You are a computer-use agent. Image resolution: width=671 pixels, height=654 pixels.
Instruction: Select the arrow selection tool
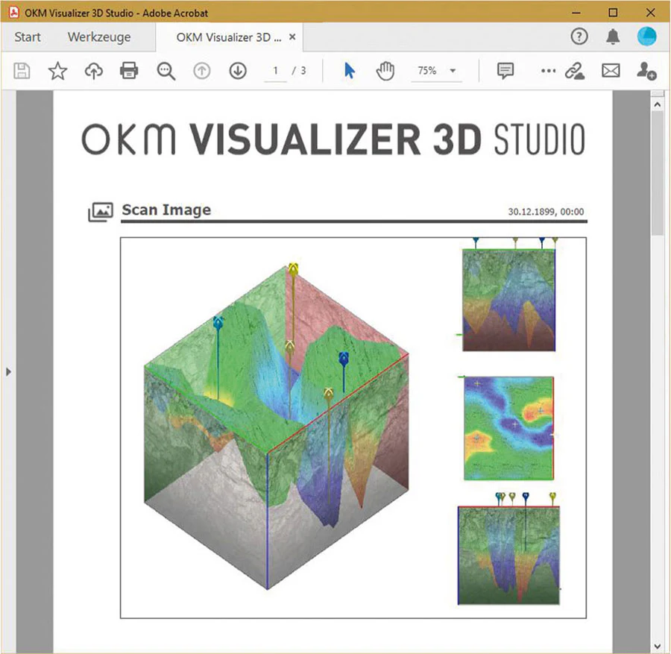click(x=350, y=71)
